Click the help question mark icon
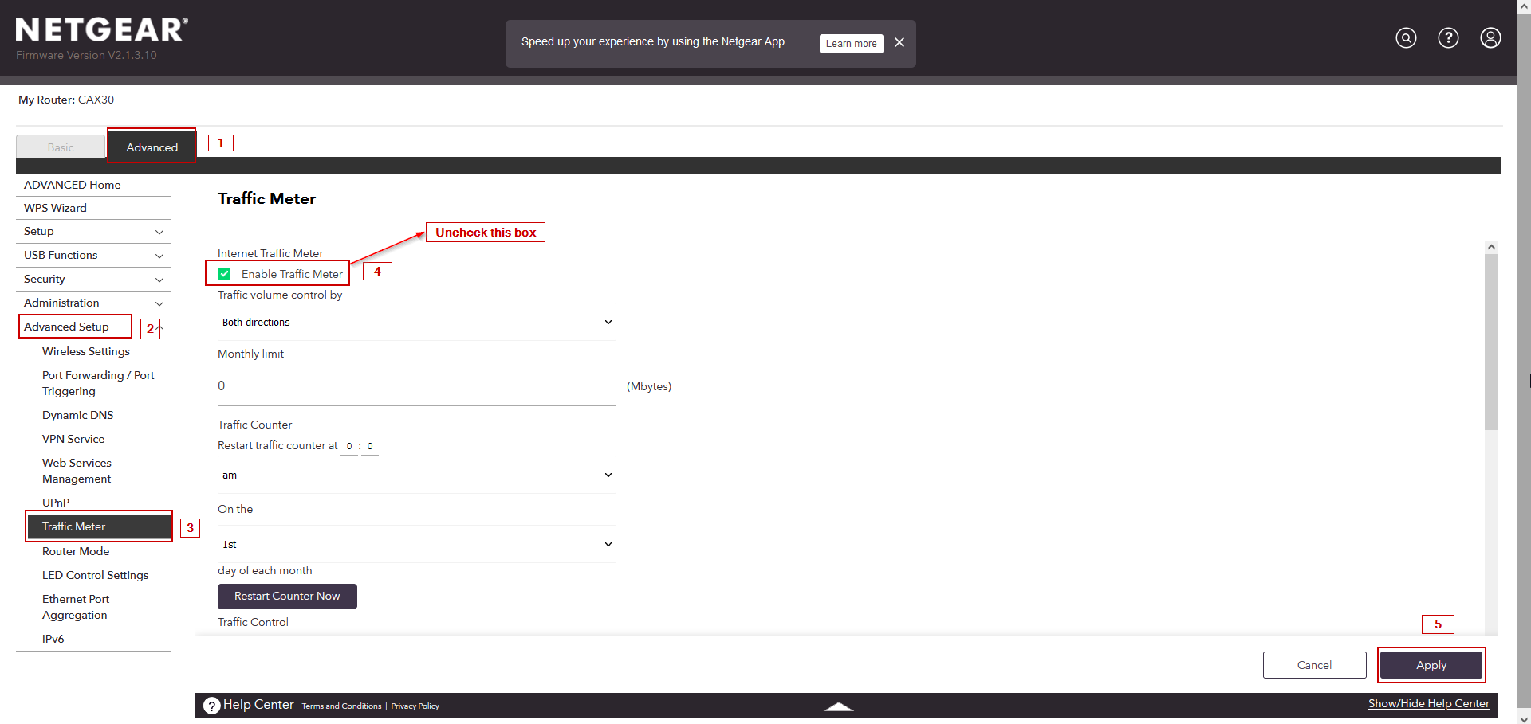 pyautogui.click(x=1448, y=37)
